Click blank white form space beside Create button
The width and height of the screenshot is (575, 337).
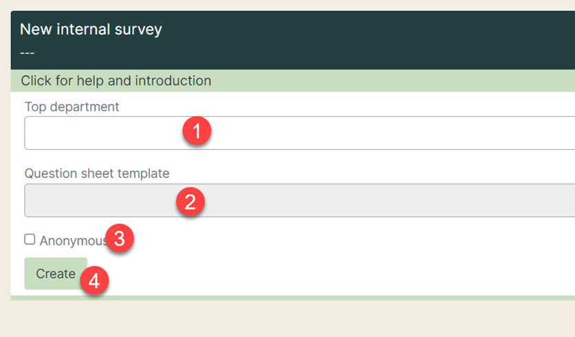tap(330, 274)
